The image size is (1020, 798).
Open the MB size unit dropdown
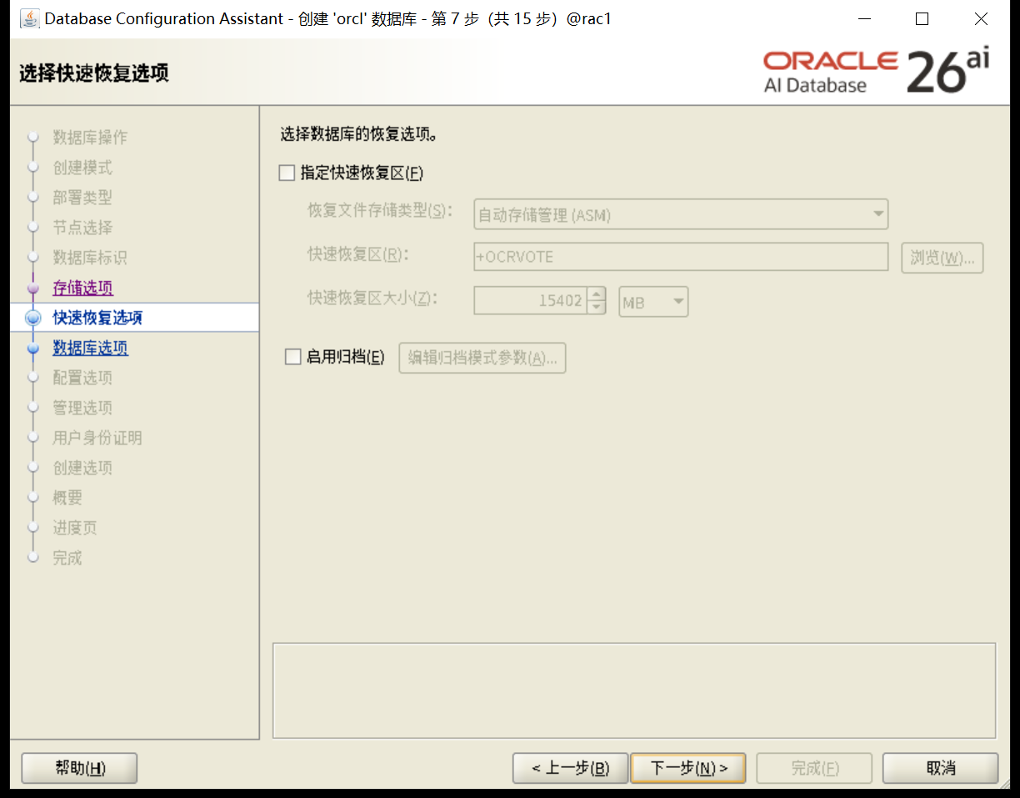654,301
